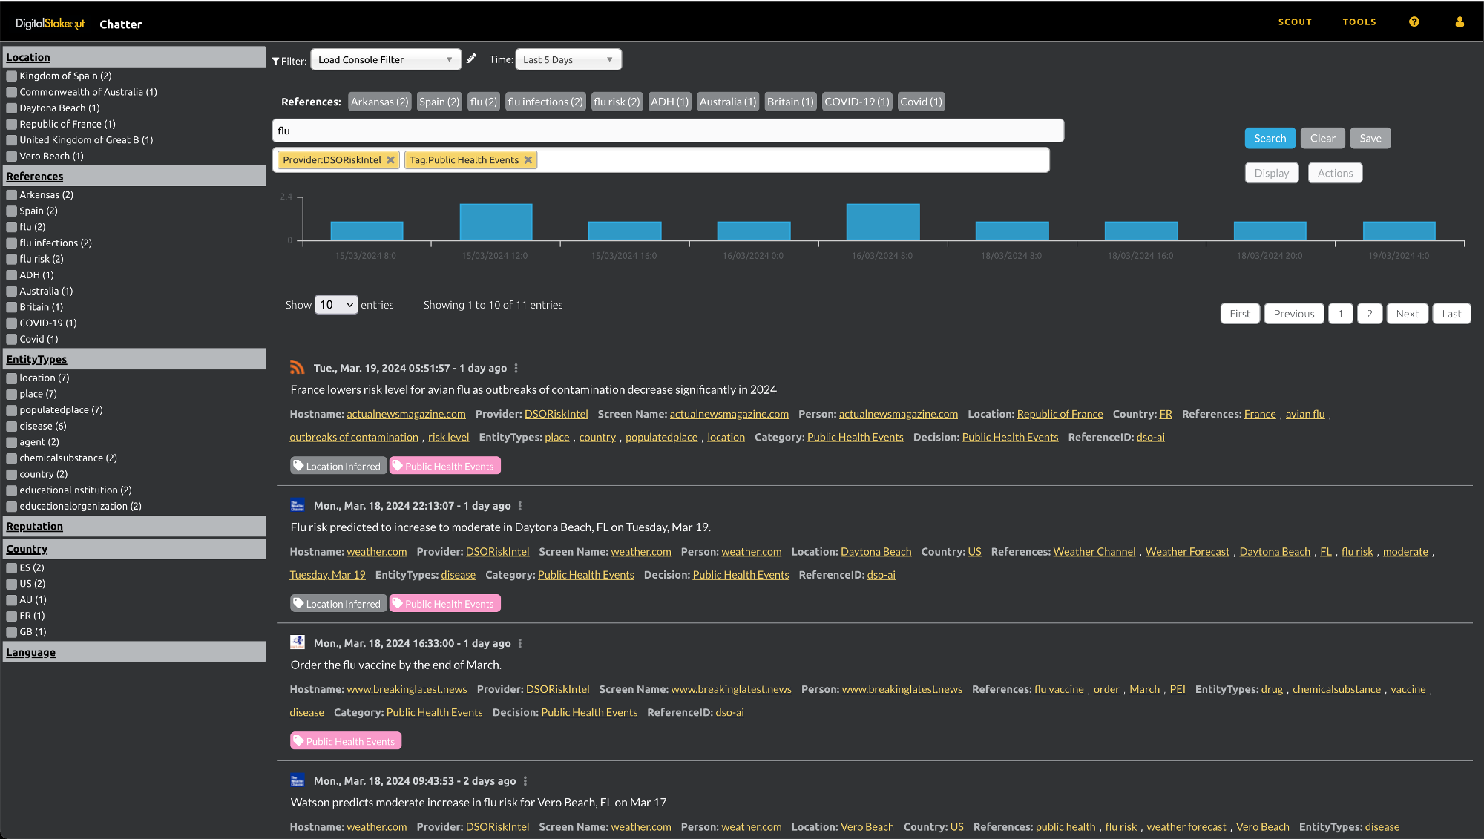Check the Kingdom of Spain location checkbox
The height and width of the screenshot is (839, 1484).
(x=12, y=76)
